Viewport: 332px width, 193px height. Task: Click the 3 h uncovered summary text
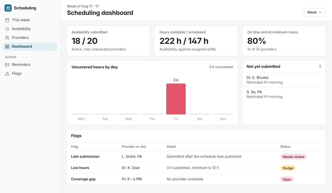coord(221,67)
